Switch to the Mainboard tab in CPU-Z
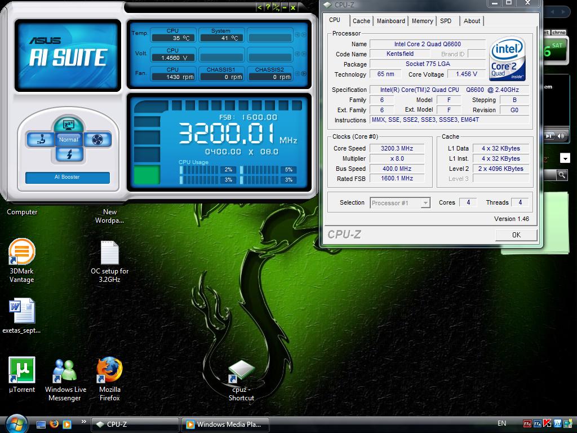The height and width of the screenshot is (433, 577). 390,21
